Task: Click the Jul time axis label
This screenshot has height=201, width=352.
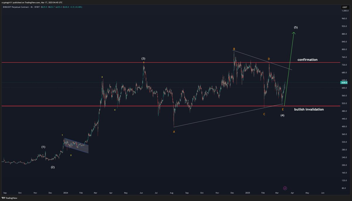Action: tap(156, 193)
